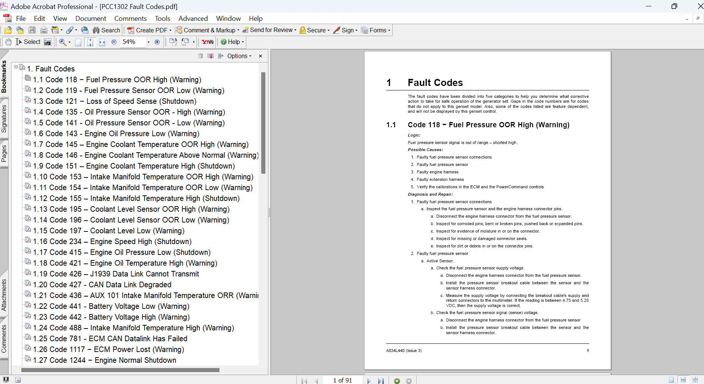
Task: Click the Yahoo search toolbar icon
Action: (208, 42)
